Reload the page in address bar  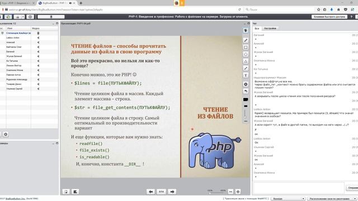coord(239,9)
